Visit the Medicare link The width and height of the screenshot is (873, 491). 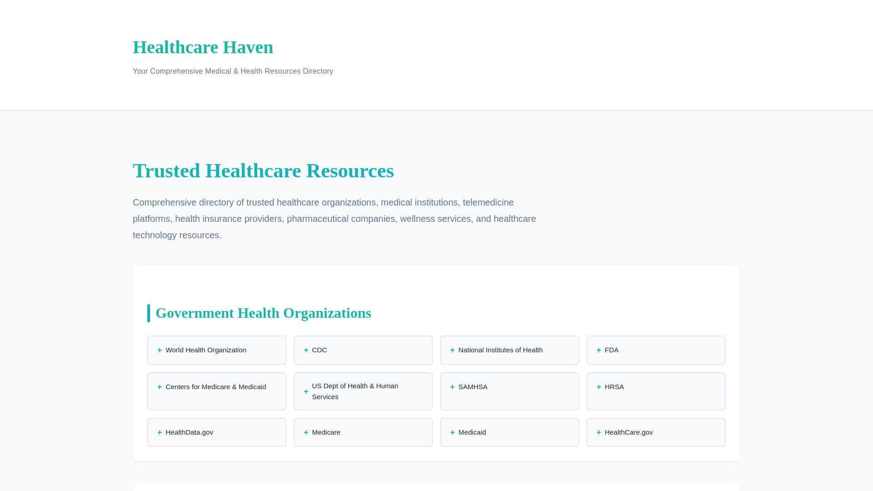pyautogui.click(x=363, y=432)
